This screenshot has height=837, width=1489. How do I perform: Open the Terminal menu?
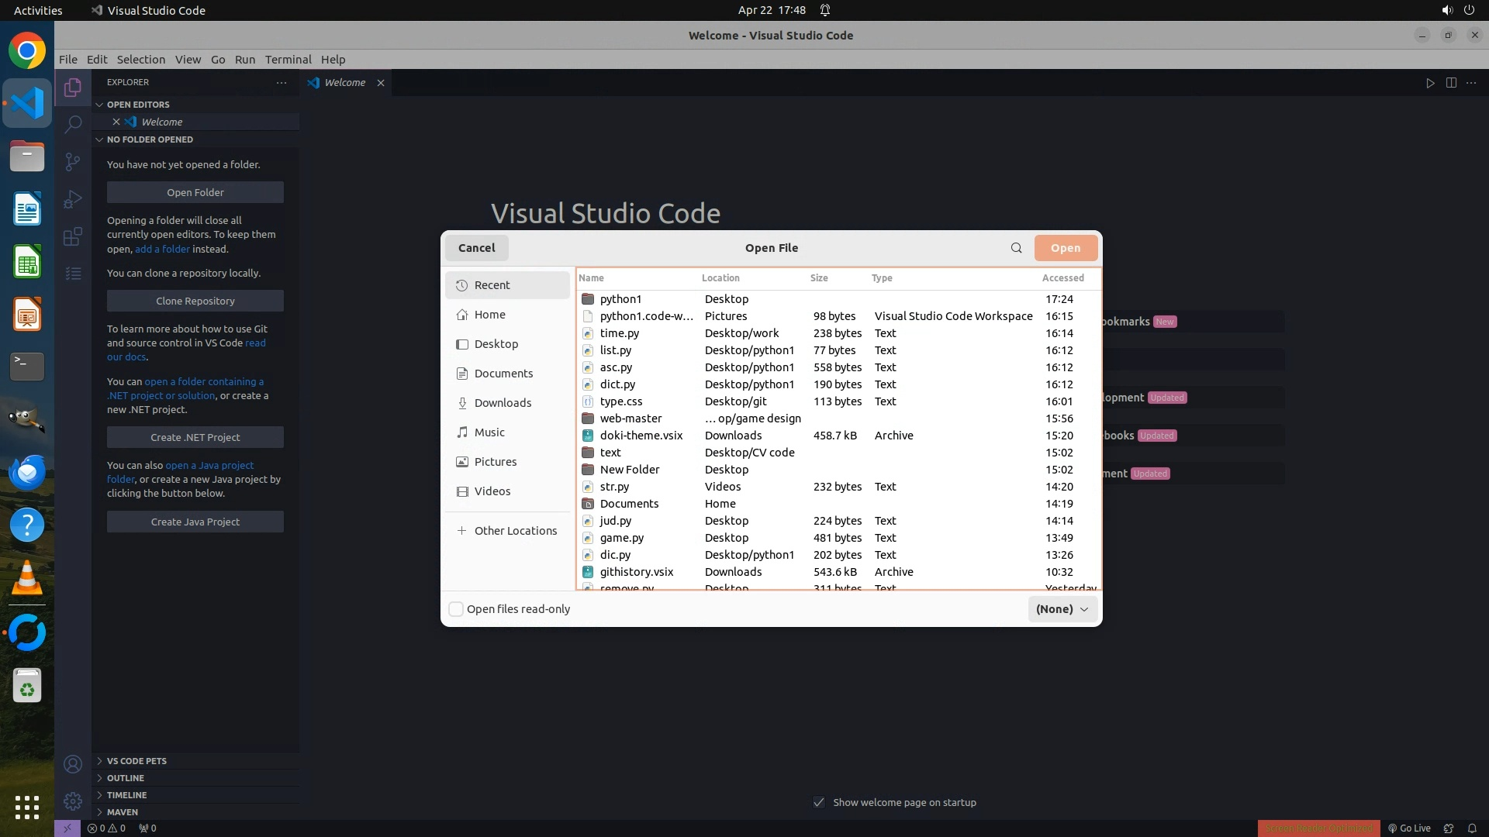click(288, 60)
